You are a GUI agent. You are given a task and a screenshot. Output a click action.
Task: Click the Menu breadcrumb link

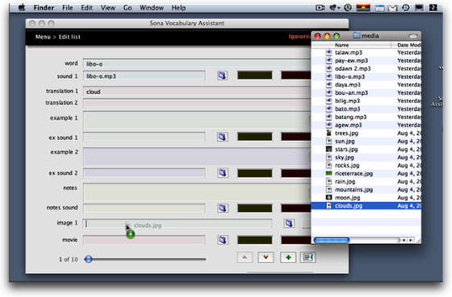pyautogui.click(x=43, y=37)
